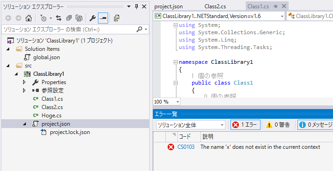The height and width of the screenshot is (171, 333).
Task: Click the magnifier search icon in Solution Explorer
Action: click(x=139, y=30)
